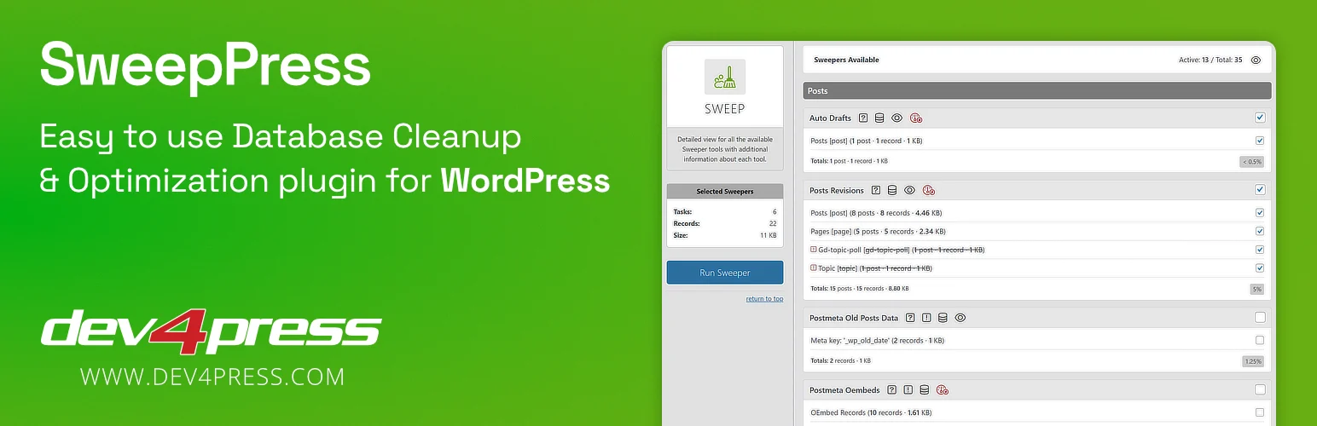The image size is (1317, 426).
Task: Click the Posts Revisions sweeper title
Action: 836,190
